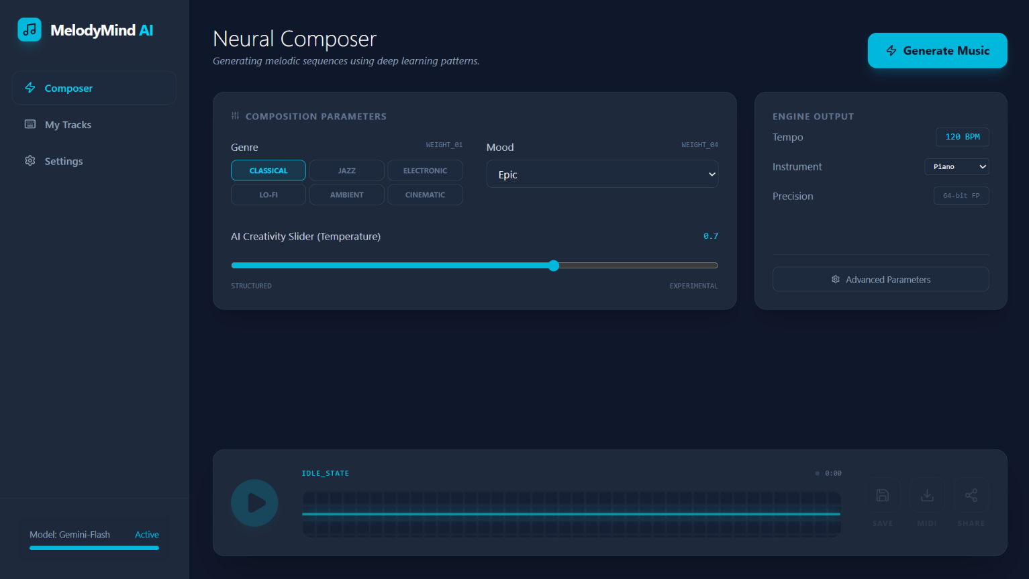Click the IDLE_STATE status label
This screenshot has height=579, width=1029.
click(x=326, y=473)
